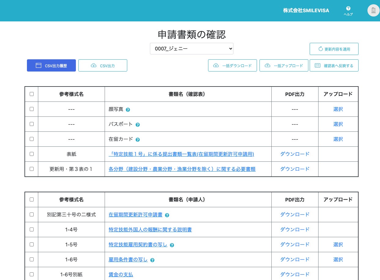Click help icon beside パスポート
Screen dimensions: 380x280
coord(138,125)
